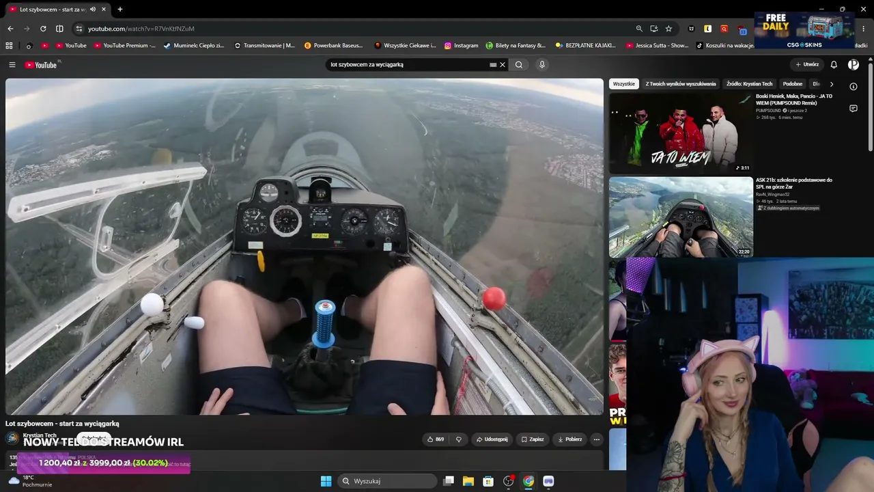Screen dimensions: 874x492
Task: Select the 'Z Twoich wyników wyszukiwania' chip
Action: [681, 84]
